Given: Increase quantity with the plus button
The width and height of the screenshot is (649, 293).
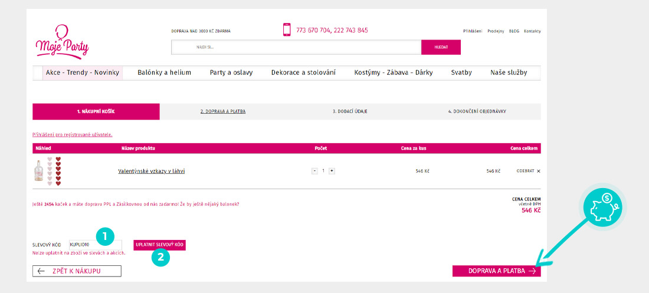Looking at the screenshot, I should [x=332, y=171].
